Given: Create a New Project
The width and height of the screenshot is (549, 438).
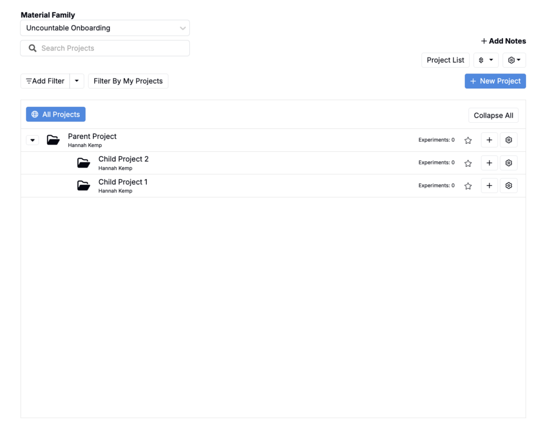Looking at the screenshot, I should [x=495, y=81].
